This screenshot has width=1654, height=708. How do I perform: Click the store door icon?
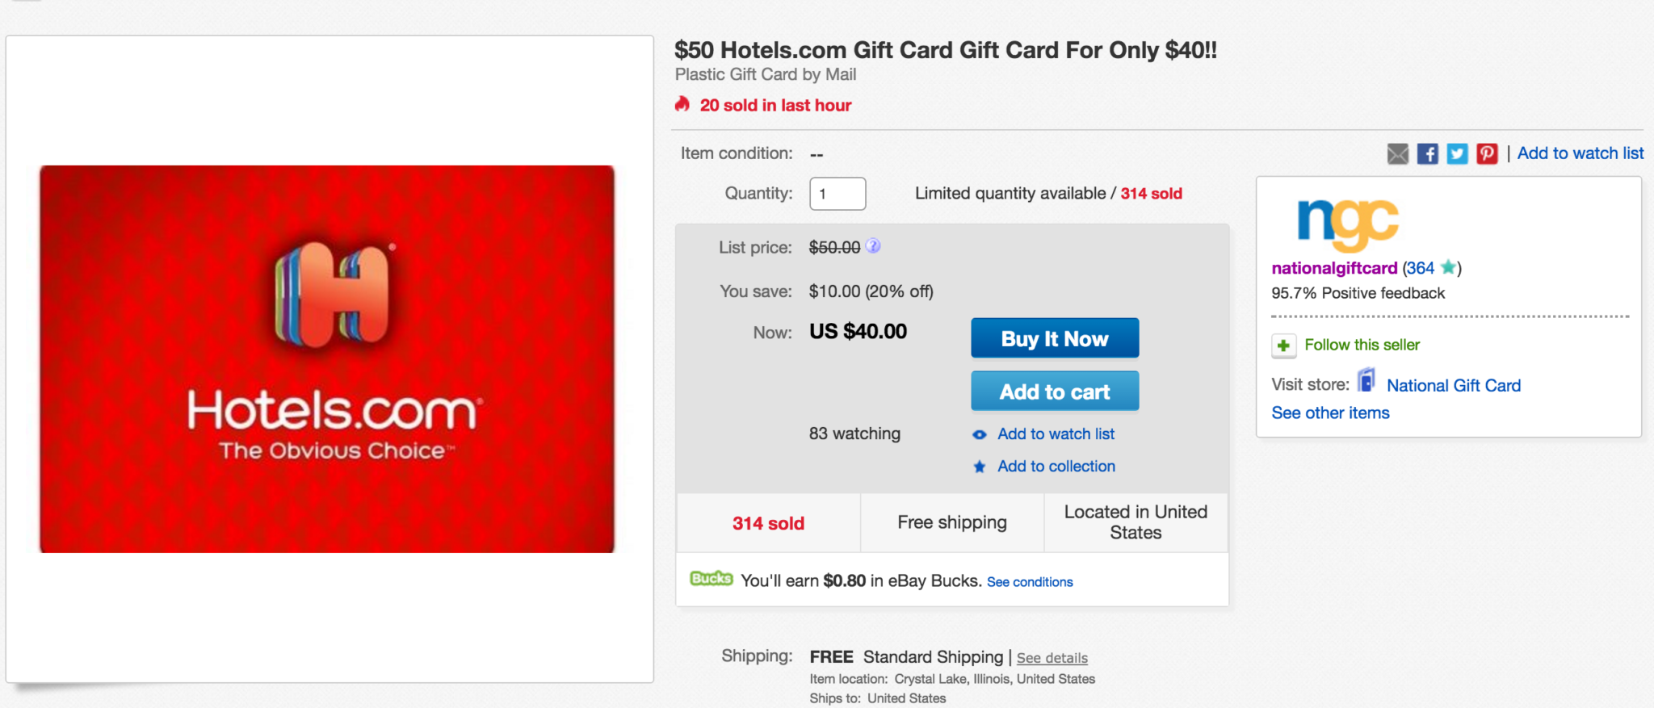(x=1366, y=380)
